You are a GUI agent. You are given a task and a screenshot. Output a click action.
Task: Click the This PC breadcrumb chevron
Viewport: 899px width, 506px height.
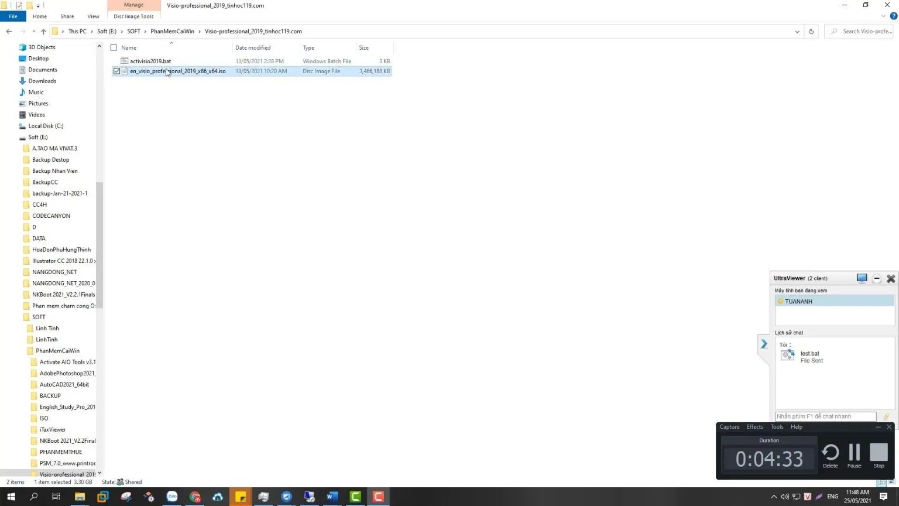click(91, 32)
